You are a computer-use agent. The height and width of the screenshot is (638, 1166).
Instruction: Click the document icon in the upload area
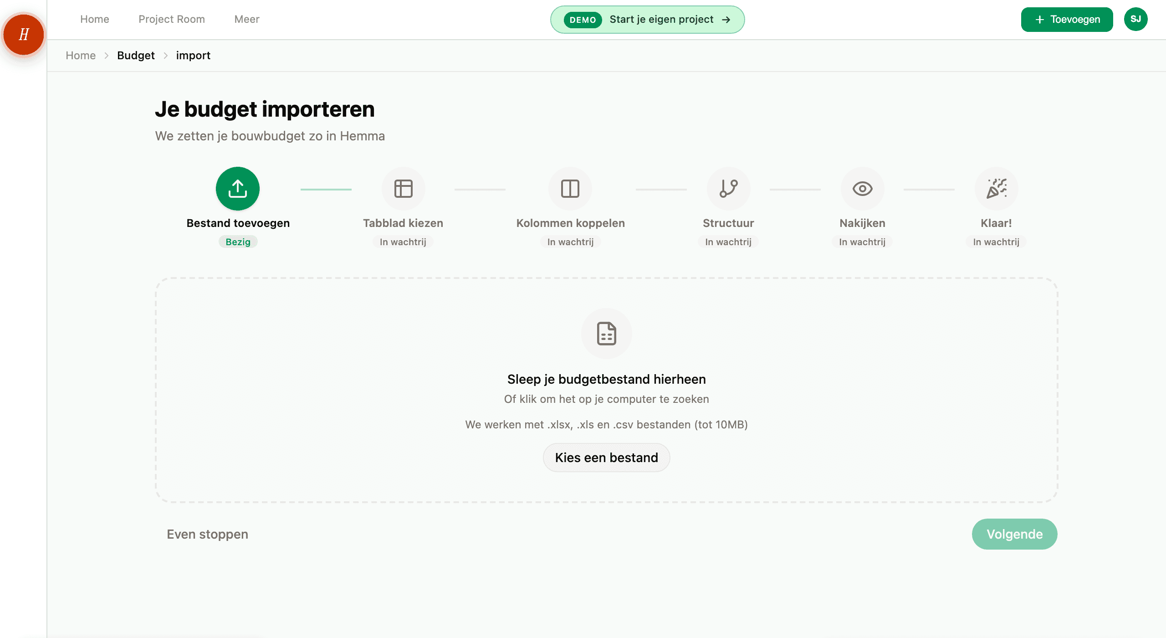[606, 334]
